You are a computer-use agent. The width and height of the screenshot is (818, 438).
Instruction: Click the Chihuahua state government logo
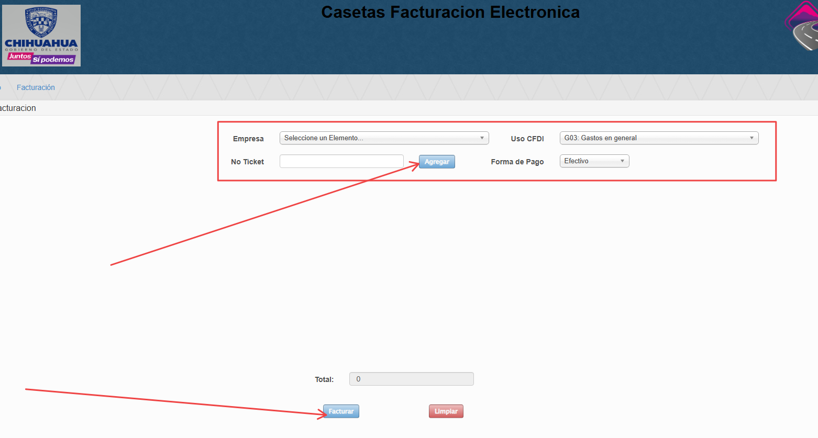(x=41, y=36)
